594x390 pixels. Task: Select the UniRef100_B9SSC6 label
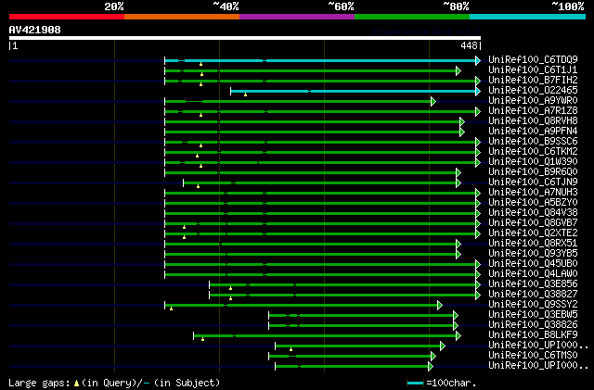(x=533, y=142)
